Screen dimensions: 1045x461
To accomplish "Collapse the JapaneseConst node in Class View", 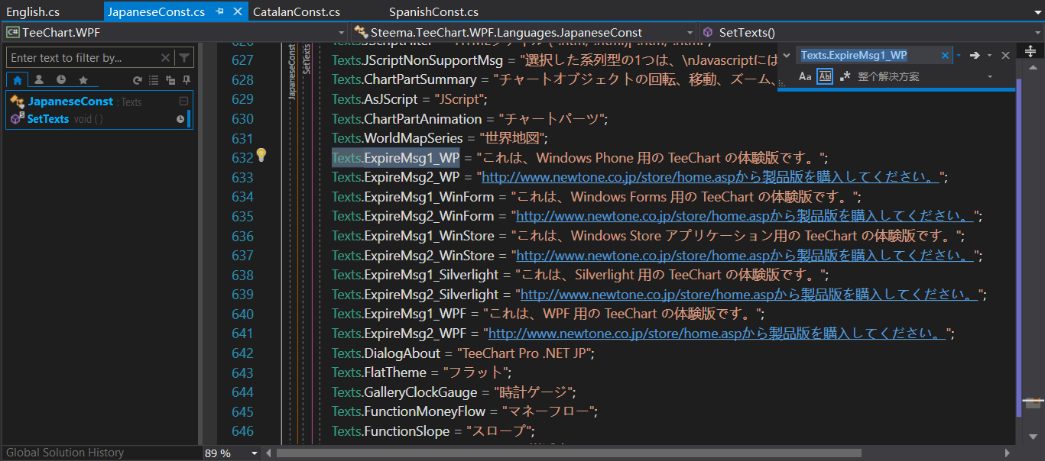I will tap(182, 100).
